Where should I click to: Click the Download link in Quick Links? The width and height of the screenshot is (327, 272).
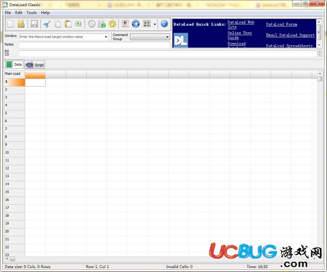tap(237, 44)
